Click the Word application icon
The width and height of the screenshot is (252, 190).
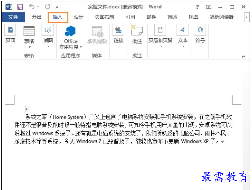(9, 7)
